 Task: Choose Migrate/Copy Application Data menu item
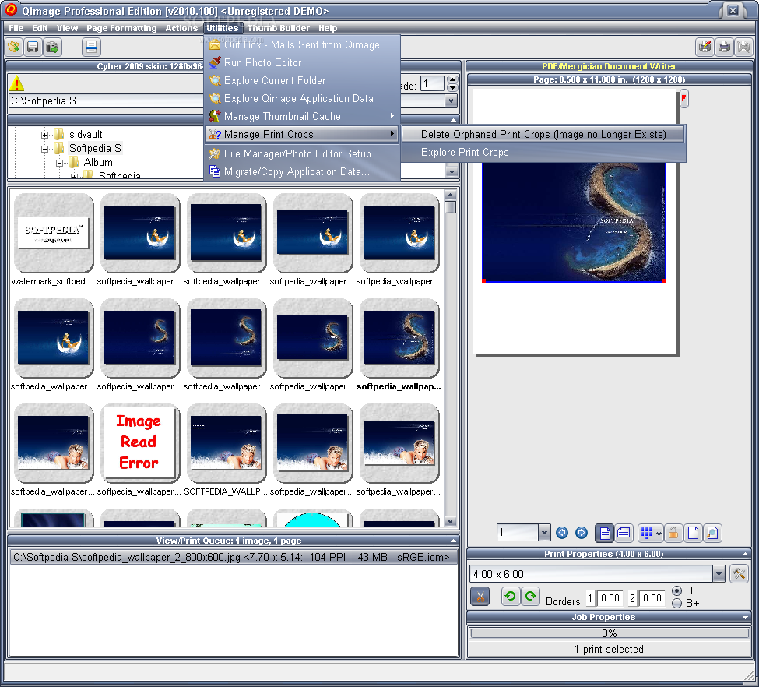coord(302,171)
